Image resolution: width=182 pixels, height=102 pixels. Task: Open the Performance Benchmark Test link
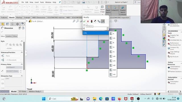click(174, 44)
